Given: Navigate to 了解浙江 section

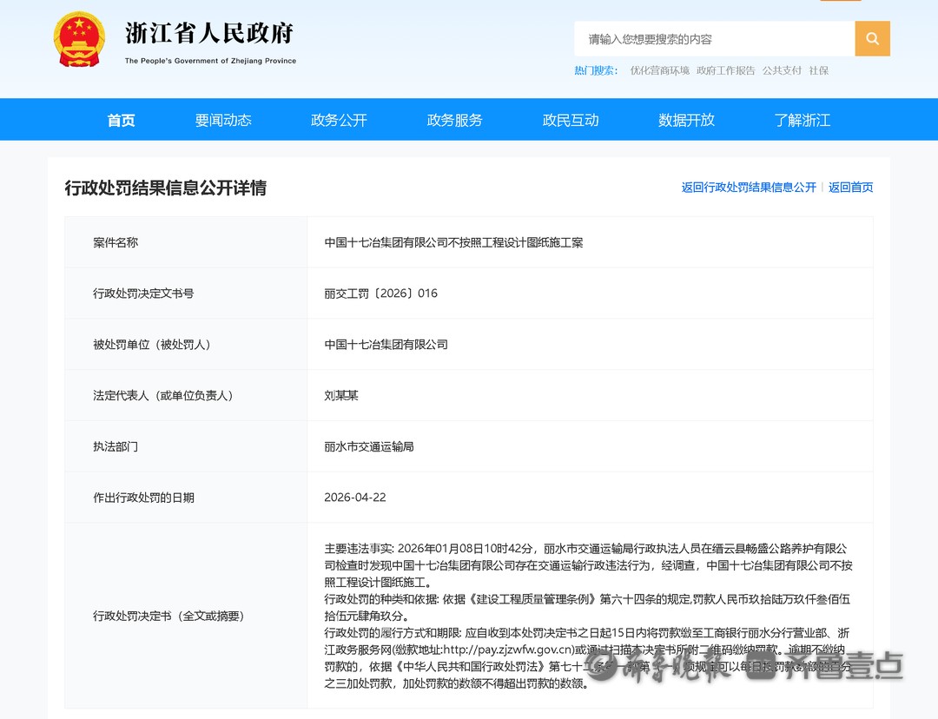Looking at the screenshot, I should coord(803,120).
